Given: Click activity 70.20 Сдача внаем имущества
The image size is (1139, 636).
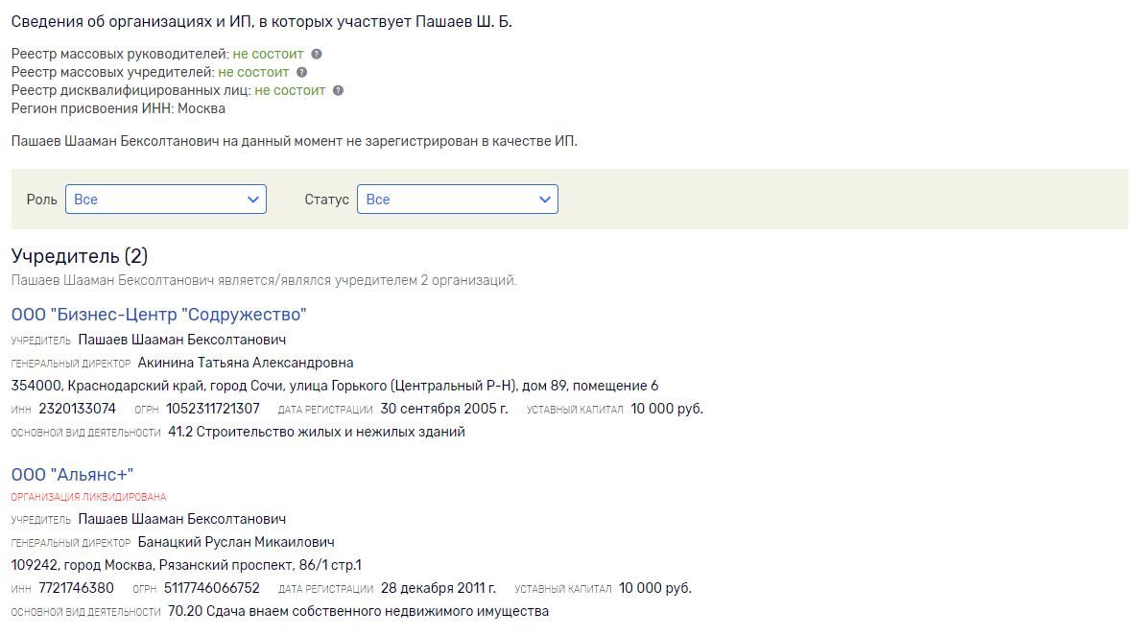Looking at the screenshot, I should click(x=358, y=611).
